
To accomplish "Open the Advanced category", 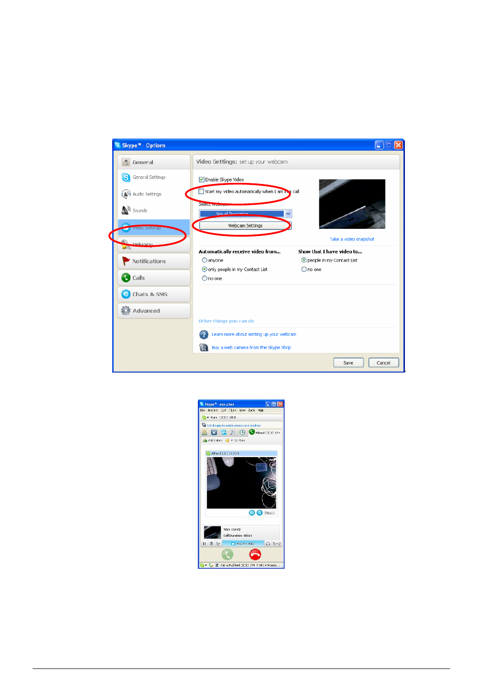I will coord(154,310).
